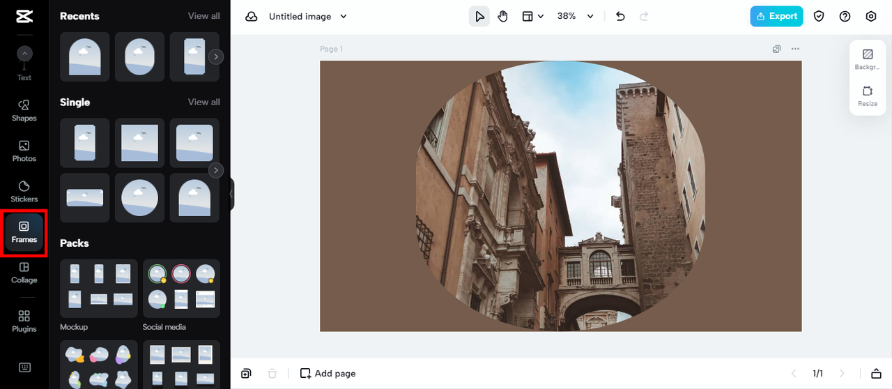Choose the rounded square frame in Single

pos(194,142)
